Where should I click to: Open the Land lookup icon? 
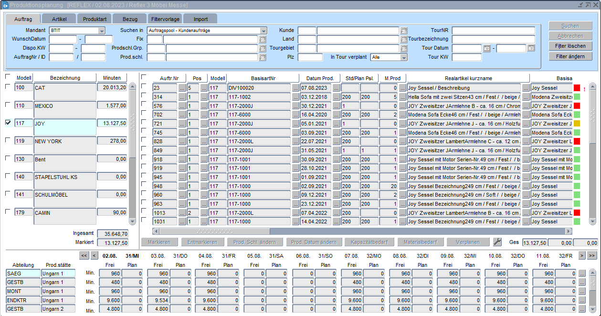pyautogui.click(x=404, y=40)
